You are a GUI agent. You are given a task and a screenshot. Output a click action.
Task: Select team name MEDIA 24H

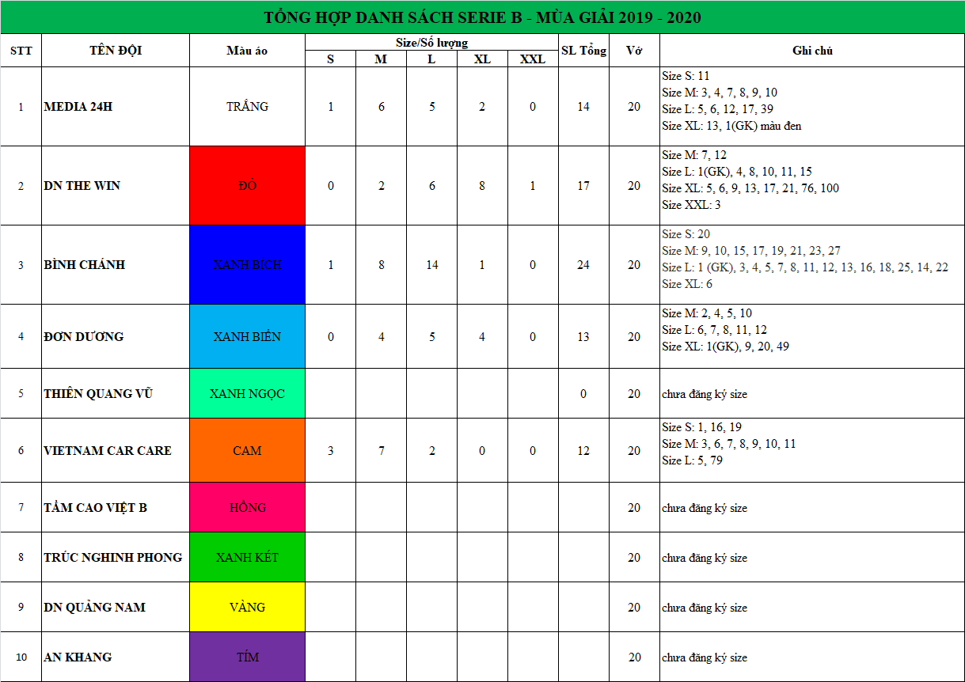tap(78, 107)
